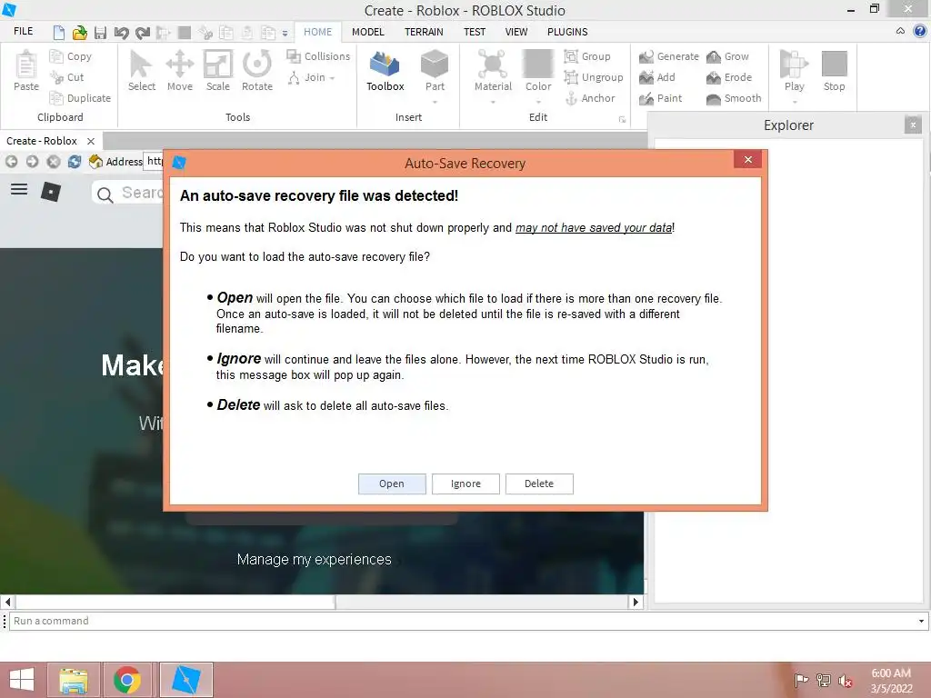This screenshot has height=698, width=931.
Task: Insert a Part
Action: point(435,71)
